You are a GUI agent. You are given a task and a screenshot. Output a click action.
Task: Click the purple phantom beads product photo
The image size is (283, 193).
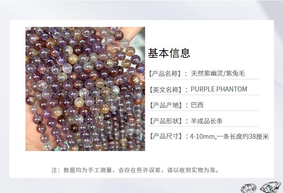85,89
